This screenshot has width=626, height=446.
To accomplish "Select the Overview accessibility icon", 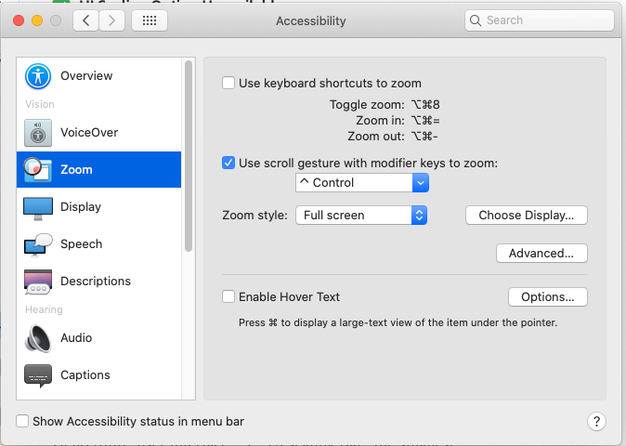I will (38, 76).
